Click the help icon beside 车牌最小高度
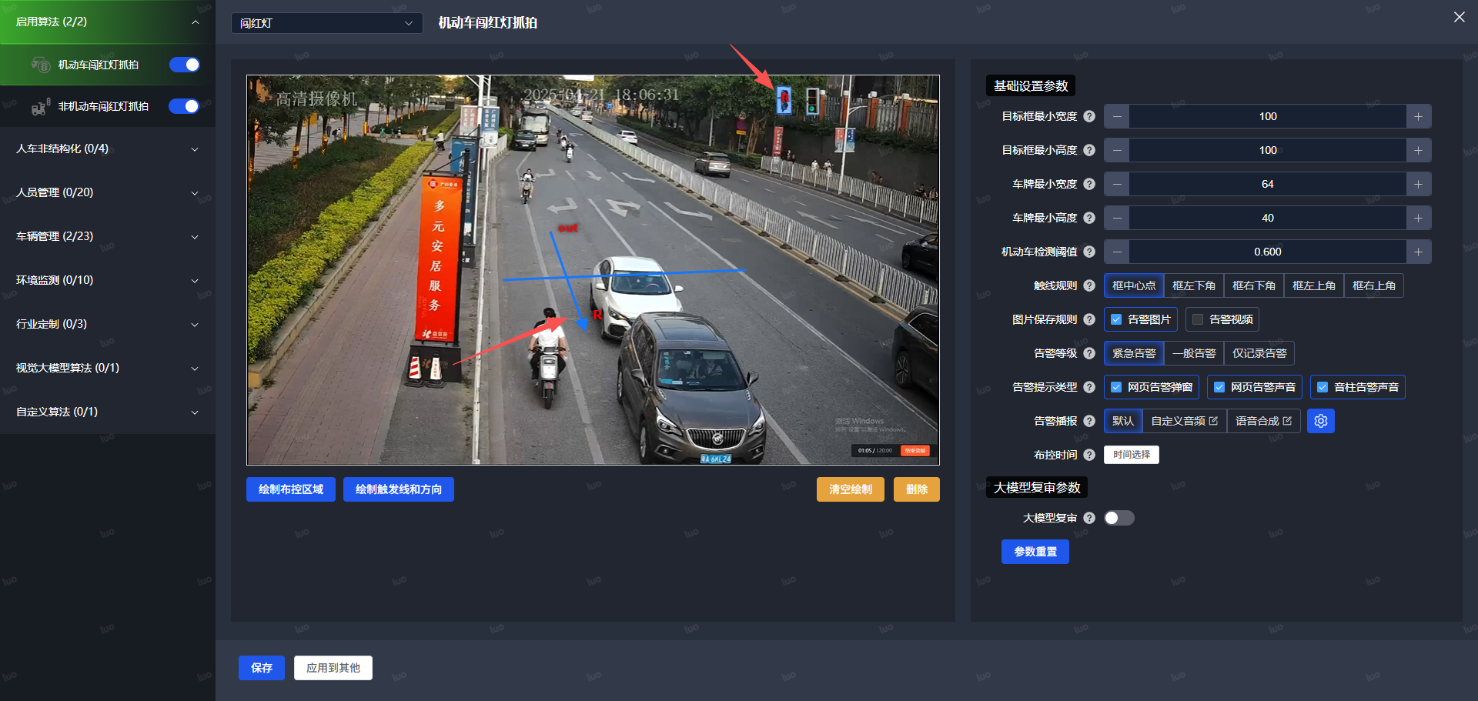Screen dimensions: 1478x701 tap(1089, 218)
